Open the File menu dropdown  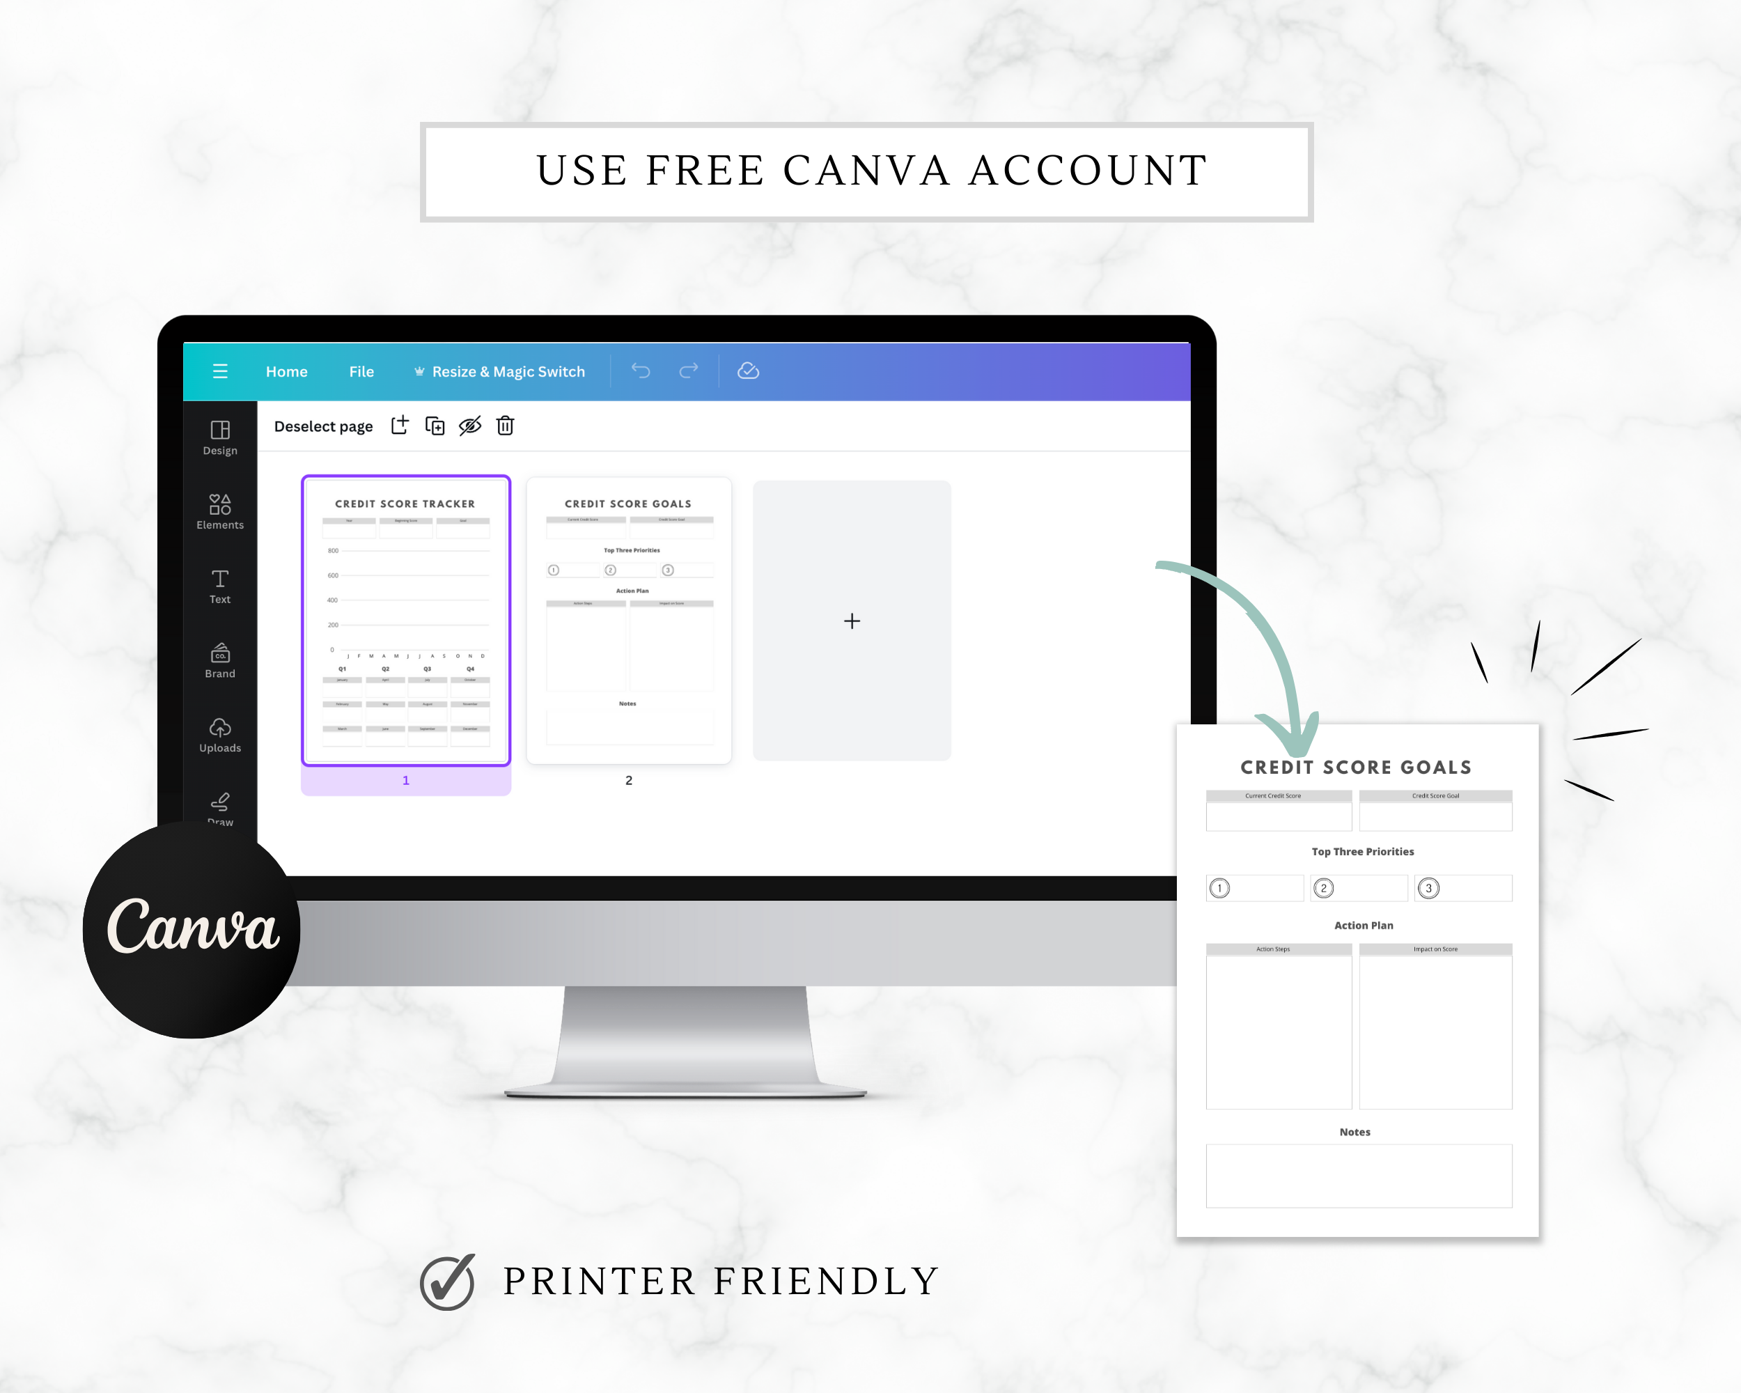coord(362,371)
